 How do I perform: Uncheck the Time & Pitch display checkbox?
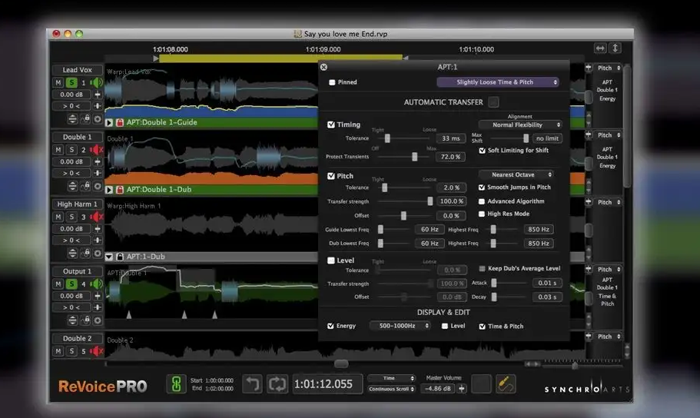pos(482,327)
